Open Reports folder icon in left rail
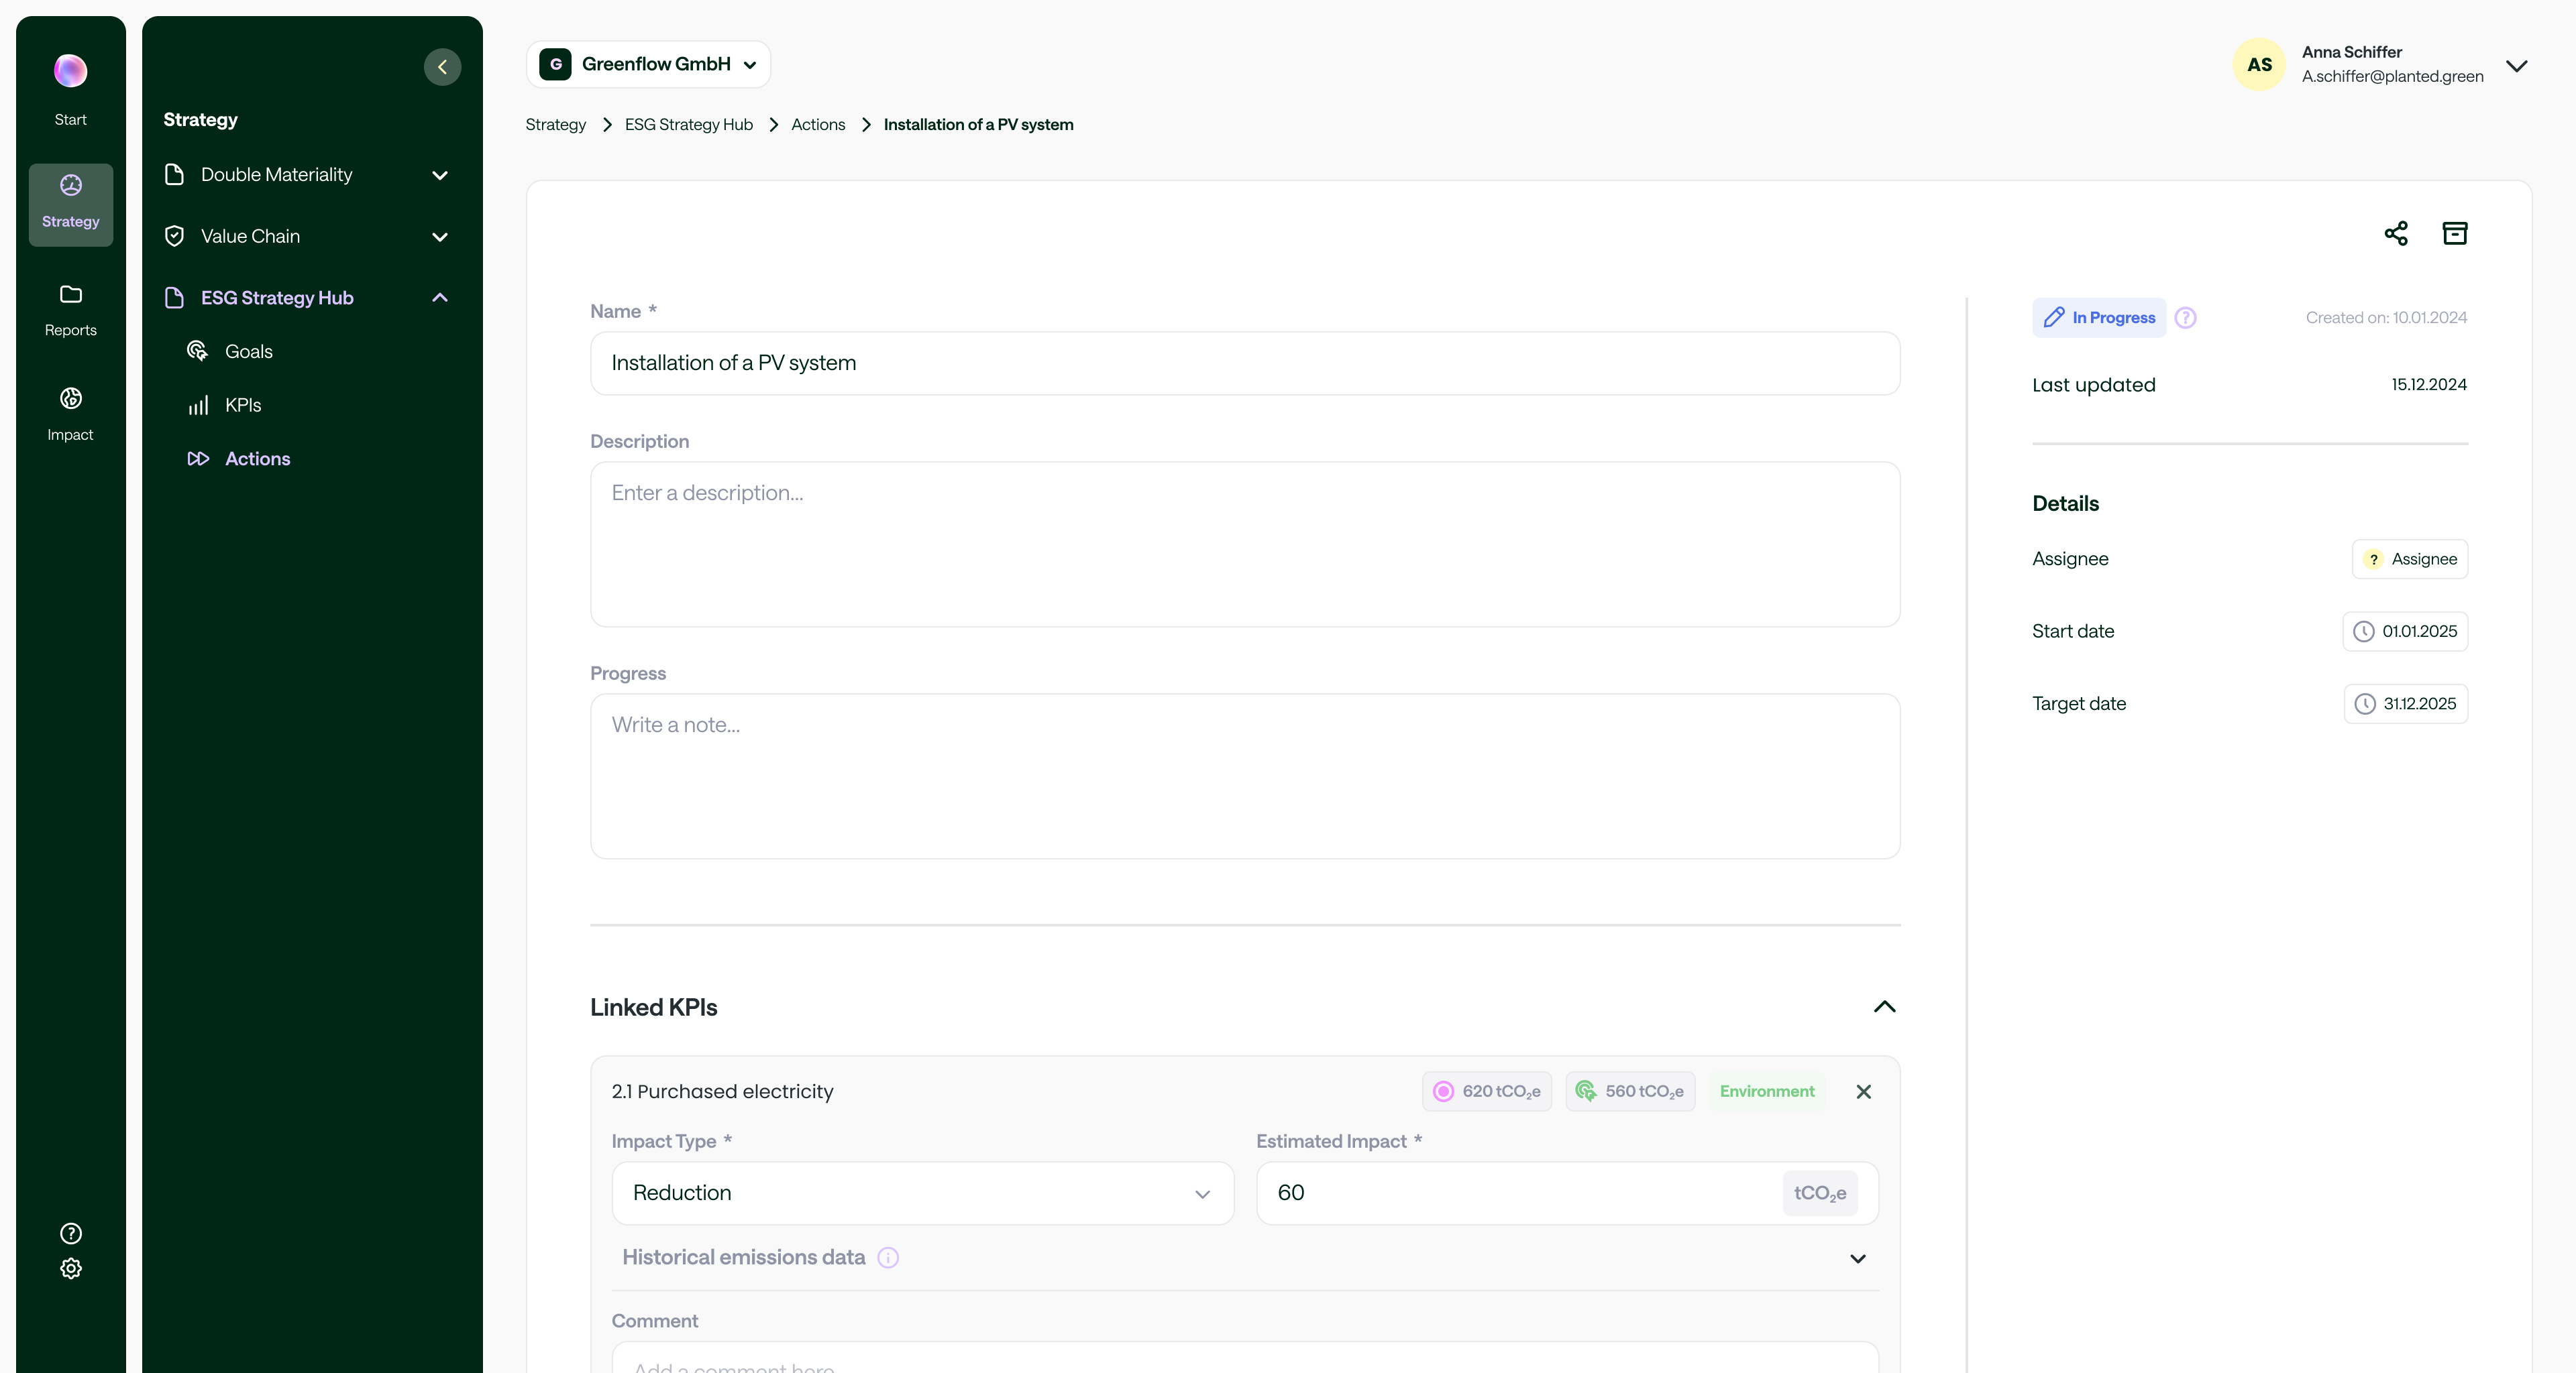2576x1373 pixels. (x=70, y=310)
